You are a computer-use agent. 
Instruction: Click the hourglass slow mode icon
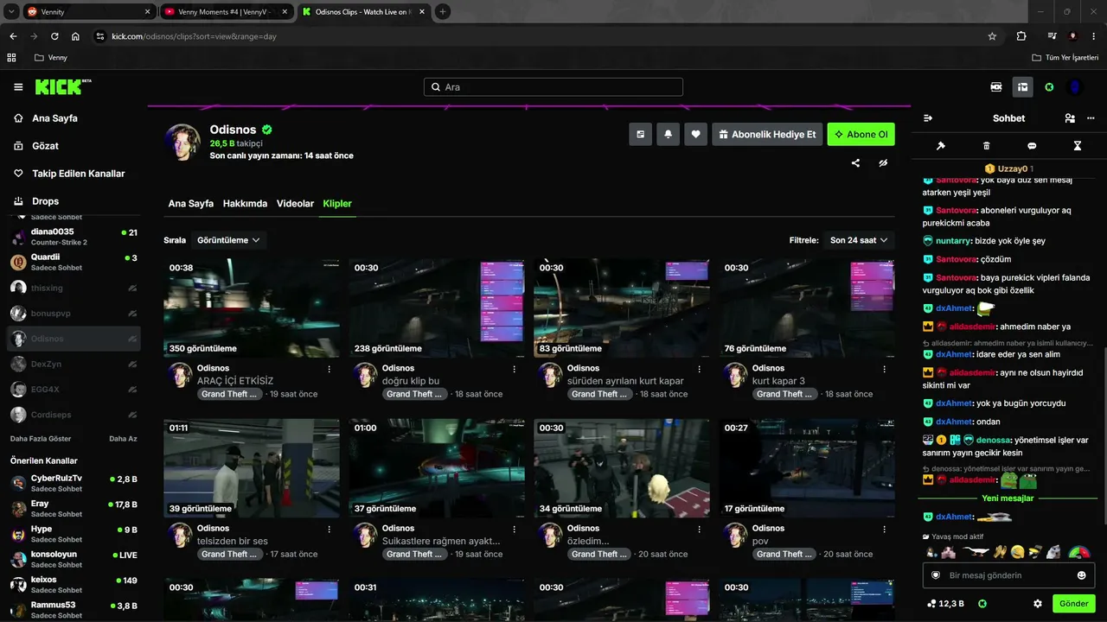[1078, 146]
